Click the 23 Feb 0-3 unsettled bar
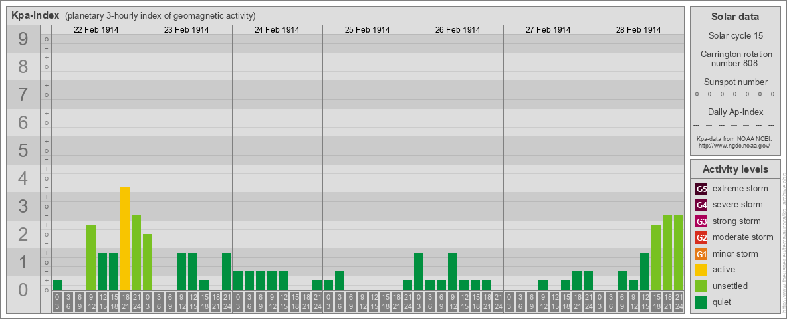This screenshot has height=319, width=787. click(148, 262)
